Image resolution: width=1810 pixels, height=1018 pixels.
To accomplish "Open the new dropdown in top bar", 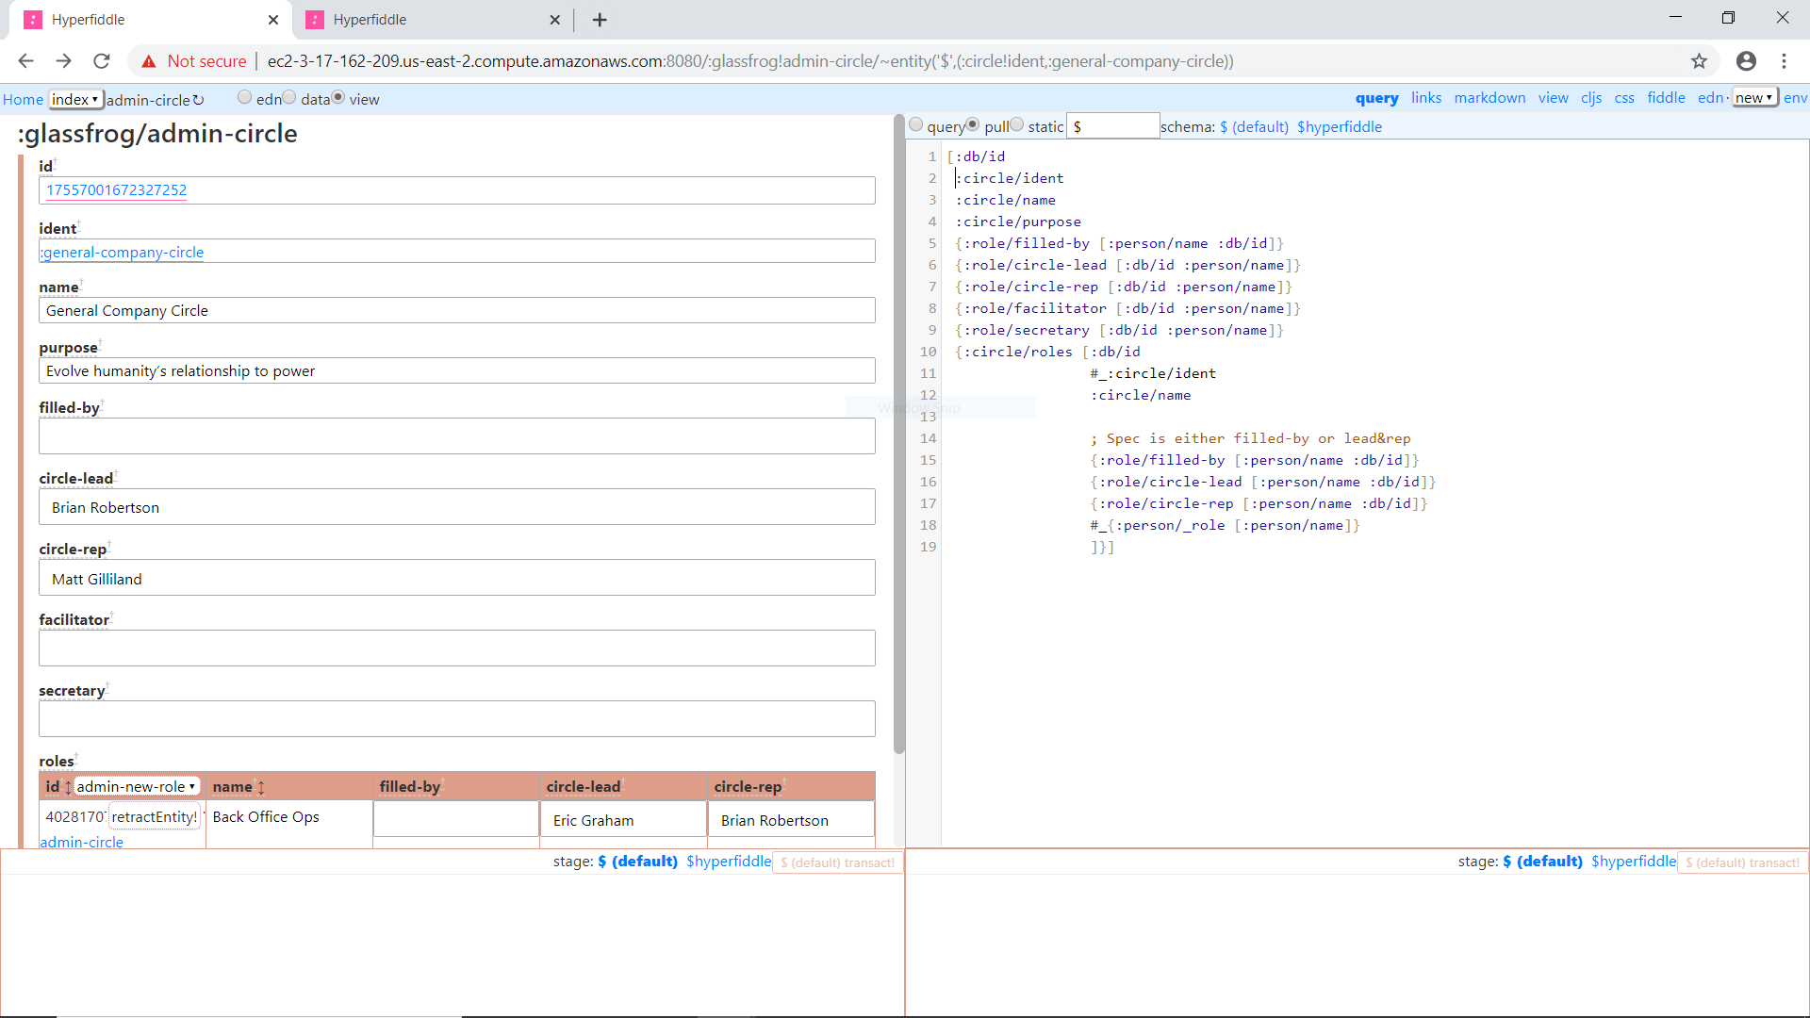I will coord(1753,98).
